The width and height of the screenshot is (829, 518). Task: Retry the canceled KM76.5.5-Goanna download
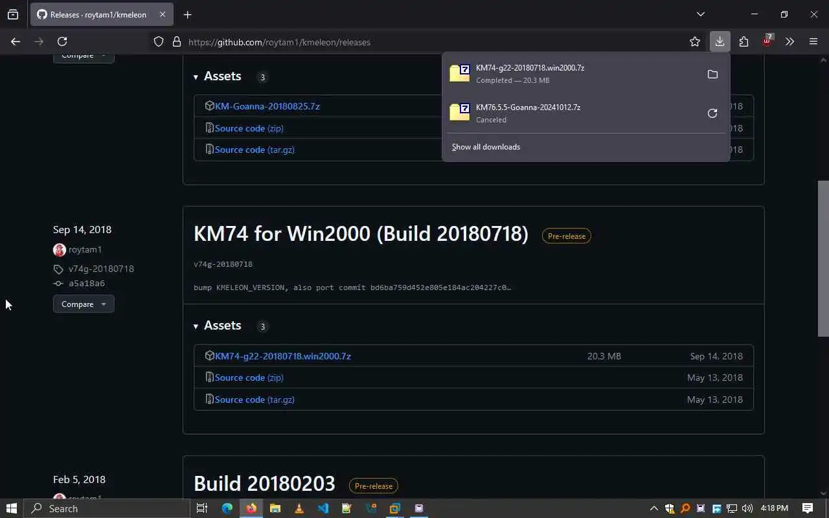coord(712,113)
